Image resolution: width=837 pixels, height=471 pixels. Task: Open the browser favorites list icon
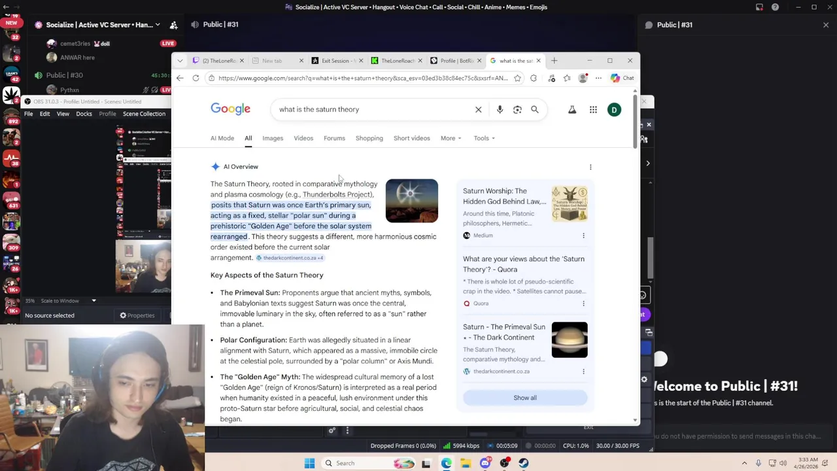tap(567, 78)
